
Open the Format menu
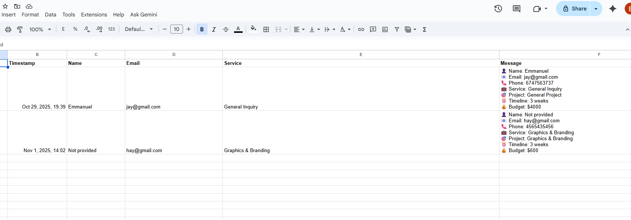pos(30,15)
